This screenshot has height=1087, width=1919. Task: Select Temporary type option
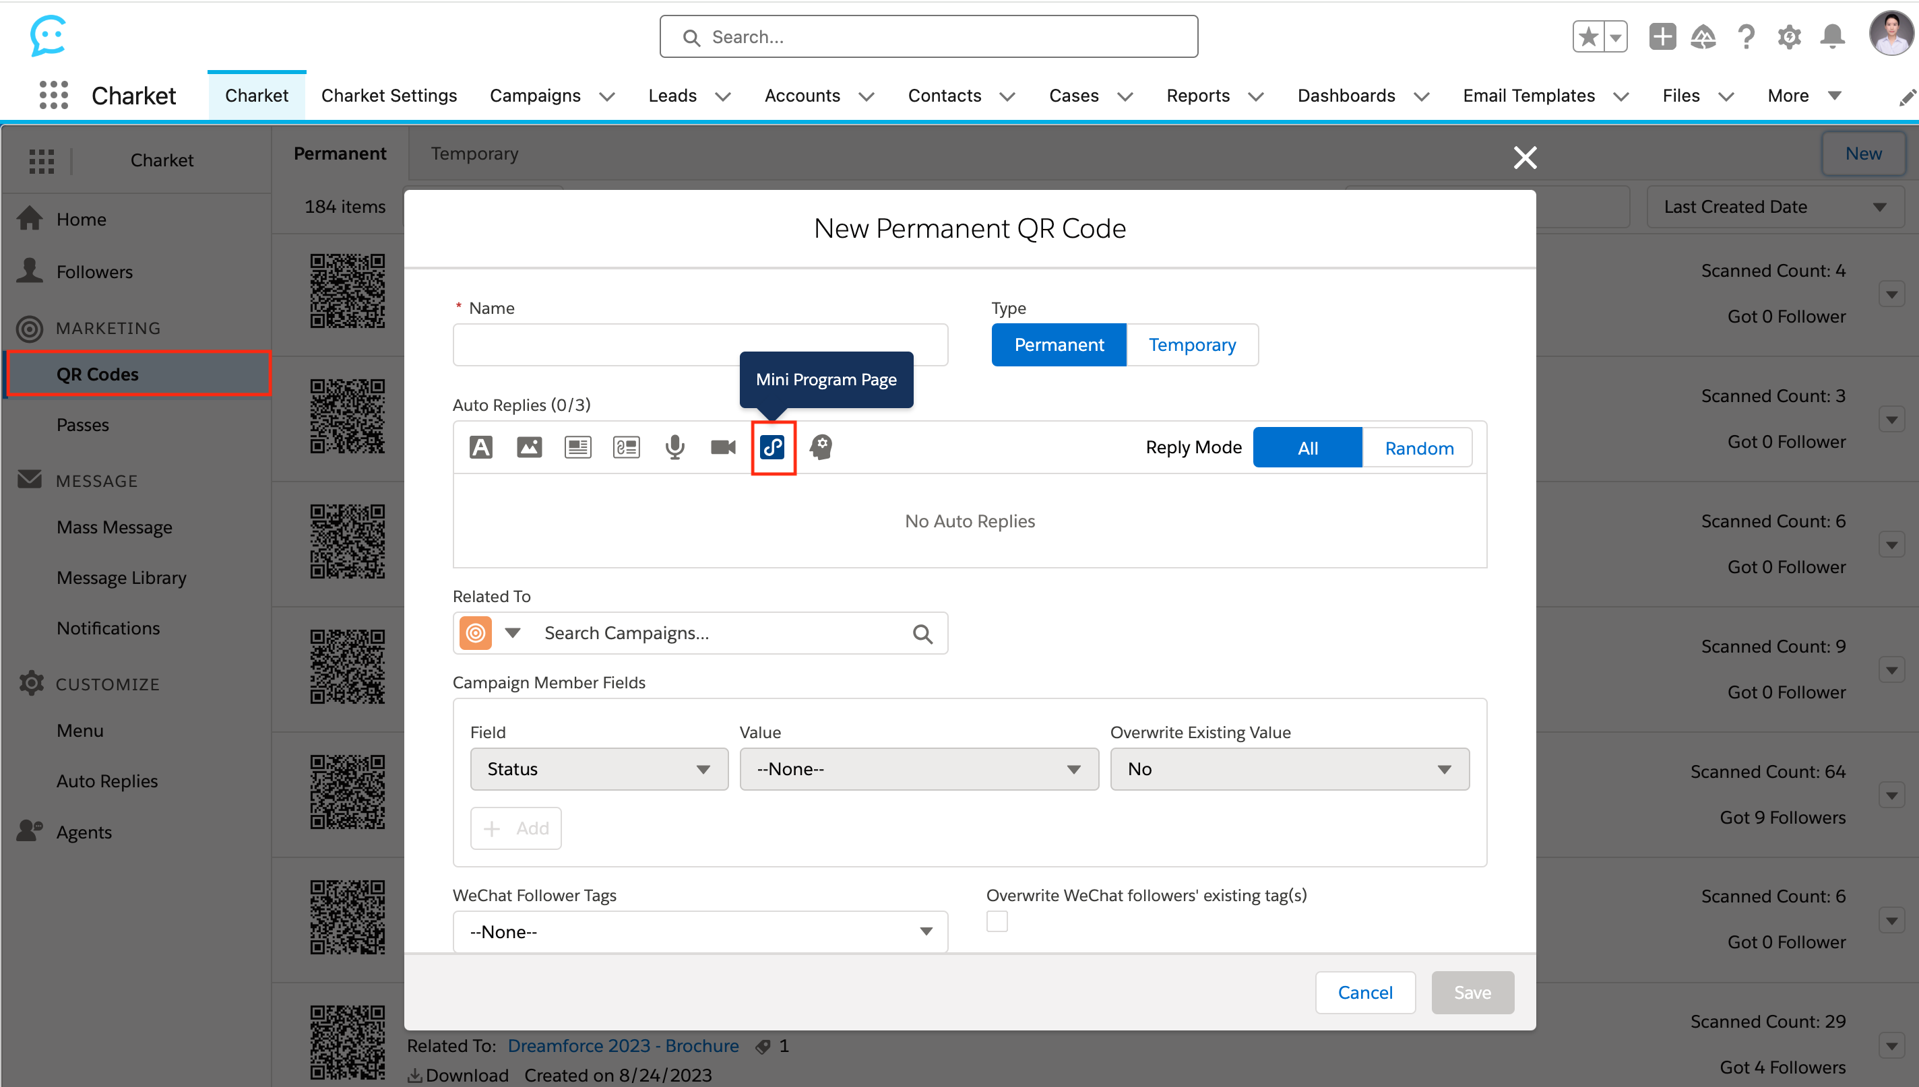pos(1192,345)
